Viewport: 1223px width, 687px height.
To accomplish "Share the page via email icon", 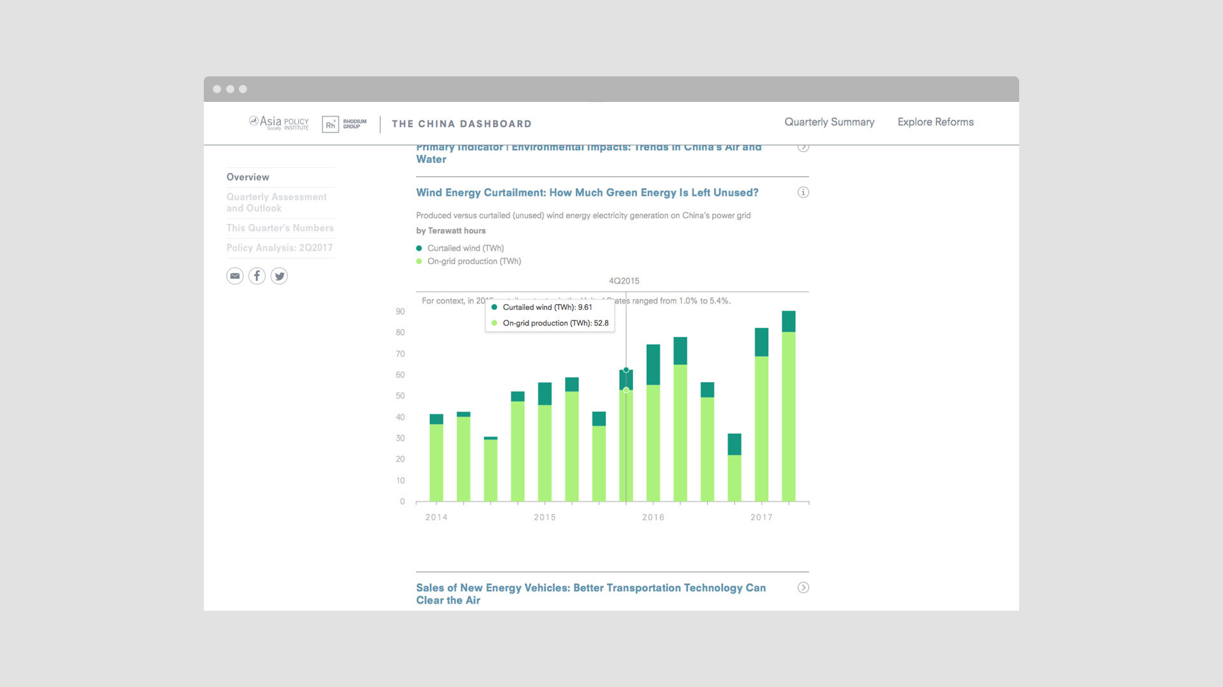I will click(x=235, y=276).
